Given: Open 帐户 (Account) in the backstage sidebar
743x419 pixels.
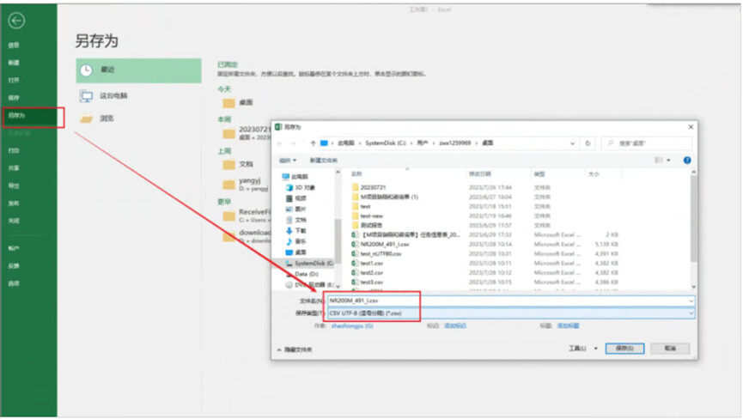Looking at the screenshot, I should pos(14,248).
